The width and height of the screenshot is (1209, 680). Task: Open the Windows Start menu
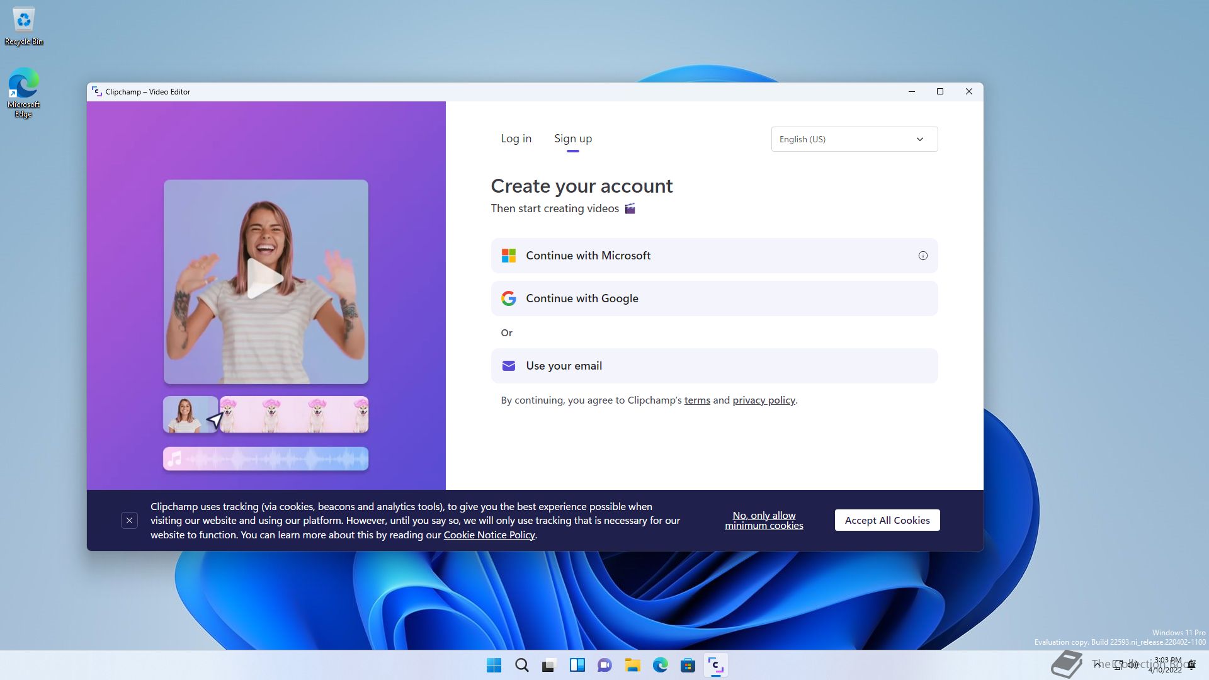click(x=494, y=665)
